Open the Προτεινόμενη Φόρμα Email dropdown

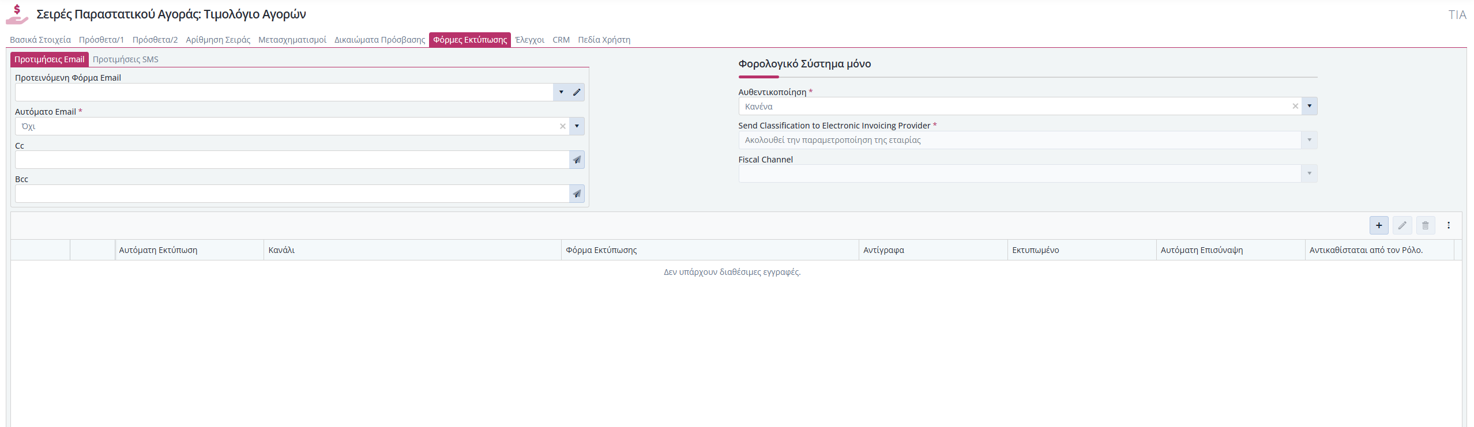tap(561, 92)
